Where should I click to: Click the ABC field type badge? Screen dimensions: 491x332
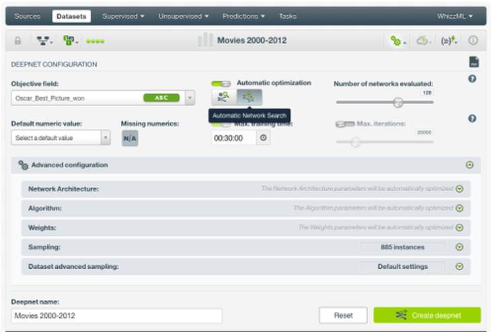pos(161,98)
